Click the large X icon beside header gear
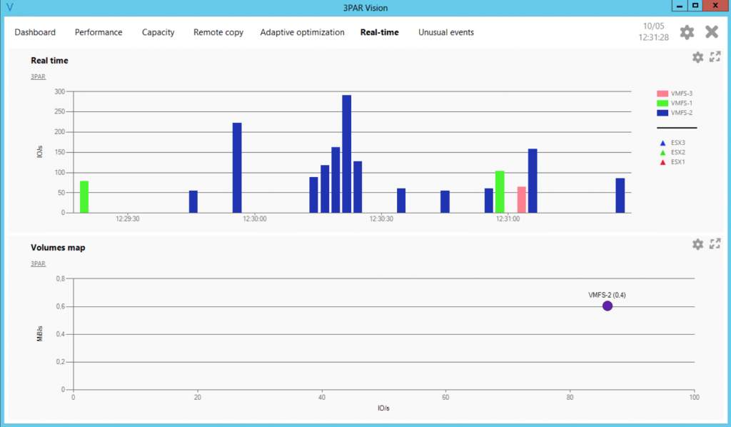The height and width of the screenshot is (427, 731). click(x=712, y=31)
